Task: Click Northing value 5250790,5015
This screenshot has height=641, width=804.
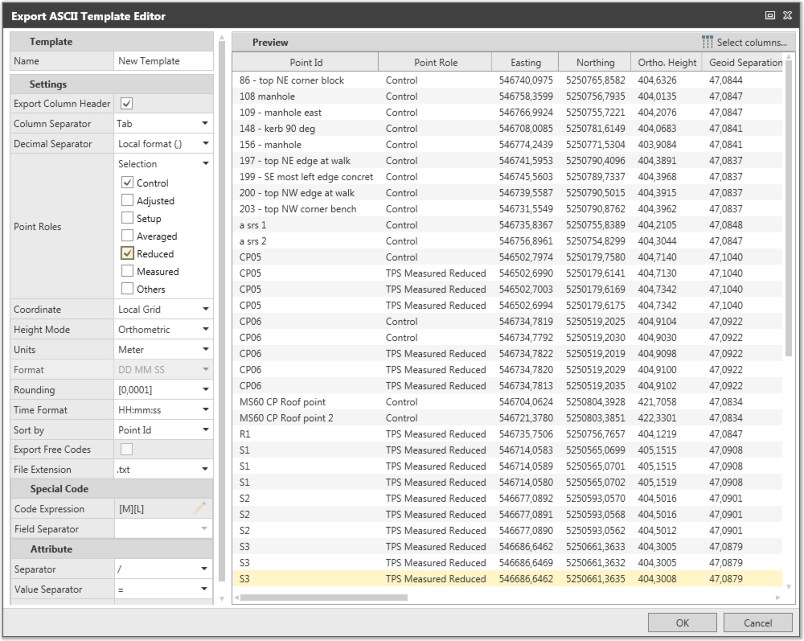Action: pyautogui.click(x=595, y=192)
